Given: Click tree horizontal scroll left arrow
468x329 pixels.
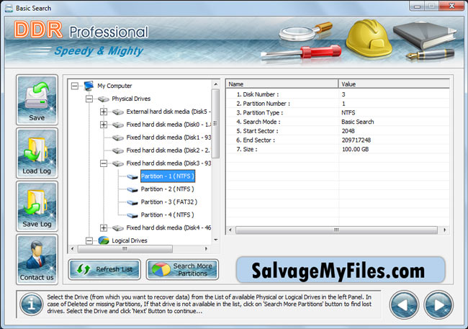Looking at the screenshot, I should point(72,248).
